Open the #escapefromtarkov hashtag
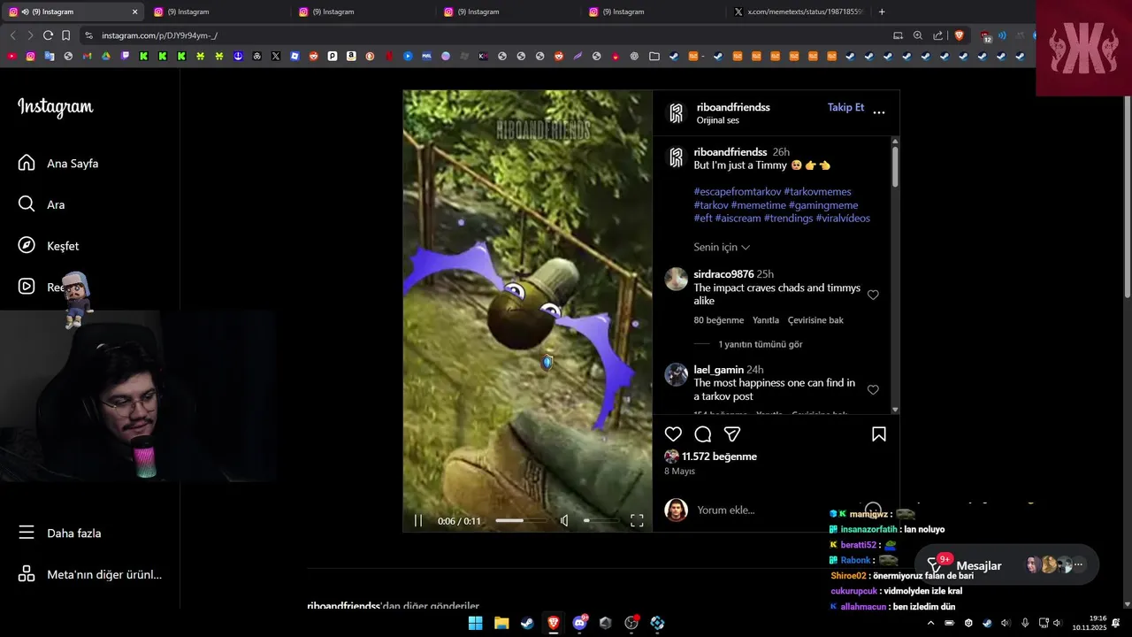The image size is (1132, 637). click(x=738, y=191)
